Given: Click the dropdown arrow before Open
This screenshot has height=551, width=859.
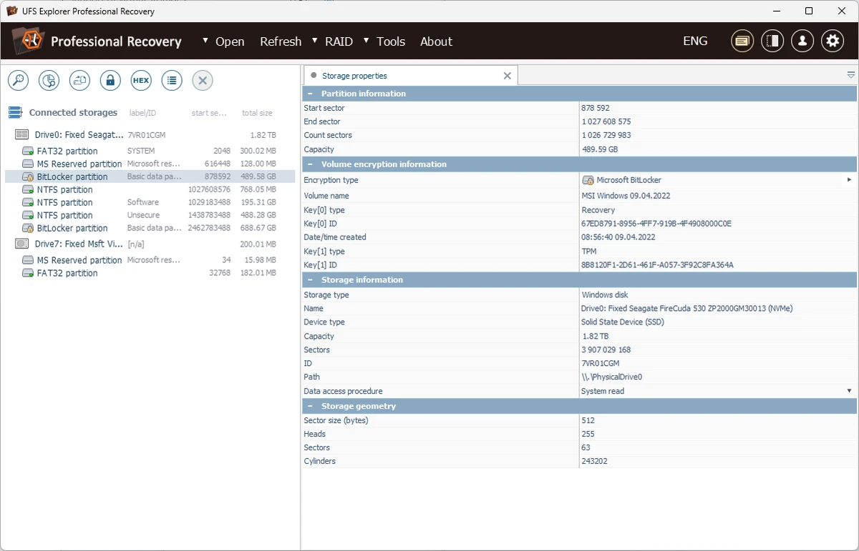Looking at the screenshot, I should point(205,40).
